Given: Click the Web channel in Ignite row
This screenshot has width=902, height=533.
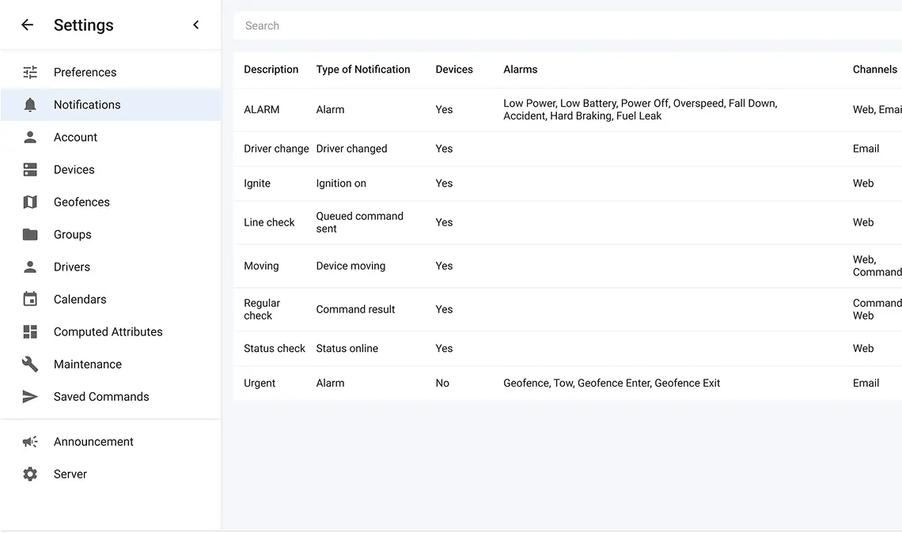Looking at the screenshot, I should [x=863, y=183].
